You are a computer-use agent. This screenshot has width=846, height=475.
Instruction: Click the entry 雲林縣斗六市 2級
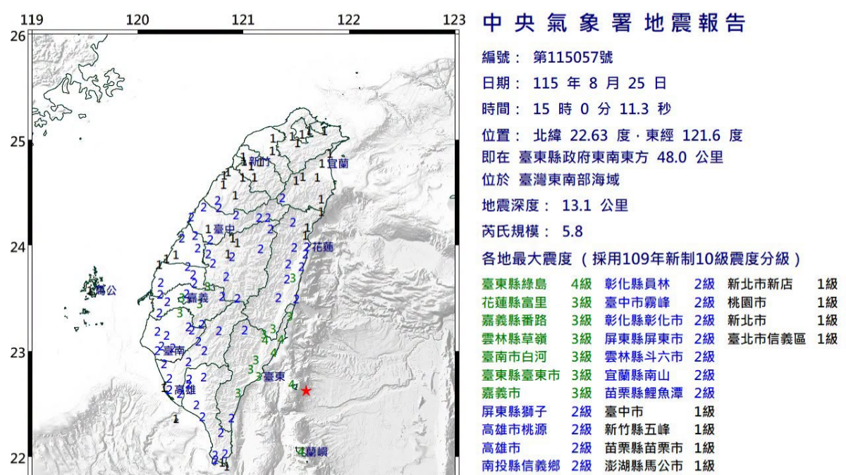pyautogui.click(x=659, y=357)
